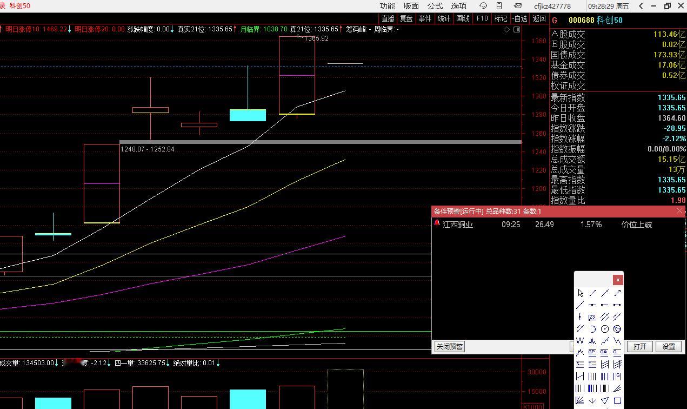The image size is (687, 409).
Task: Close the drawing tools palette
Action: (618, 280)
